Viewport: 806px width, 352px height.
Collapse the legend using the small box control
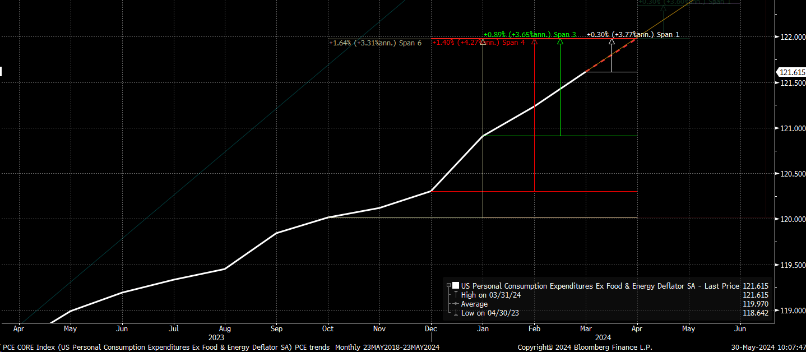[448, 285]
